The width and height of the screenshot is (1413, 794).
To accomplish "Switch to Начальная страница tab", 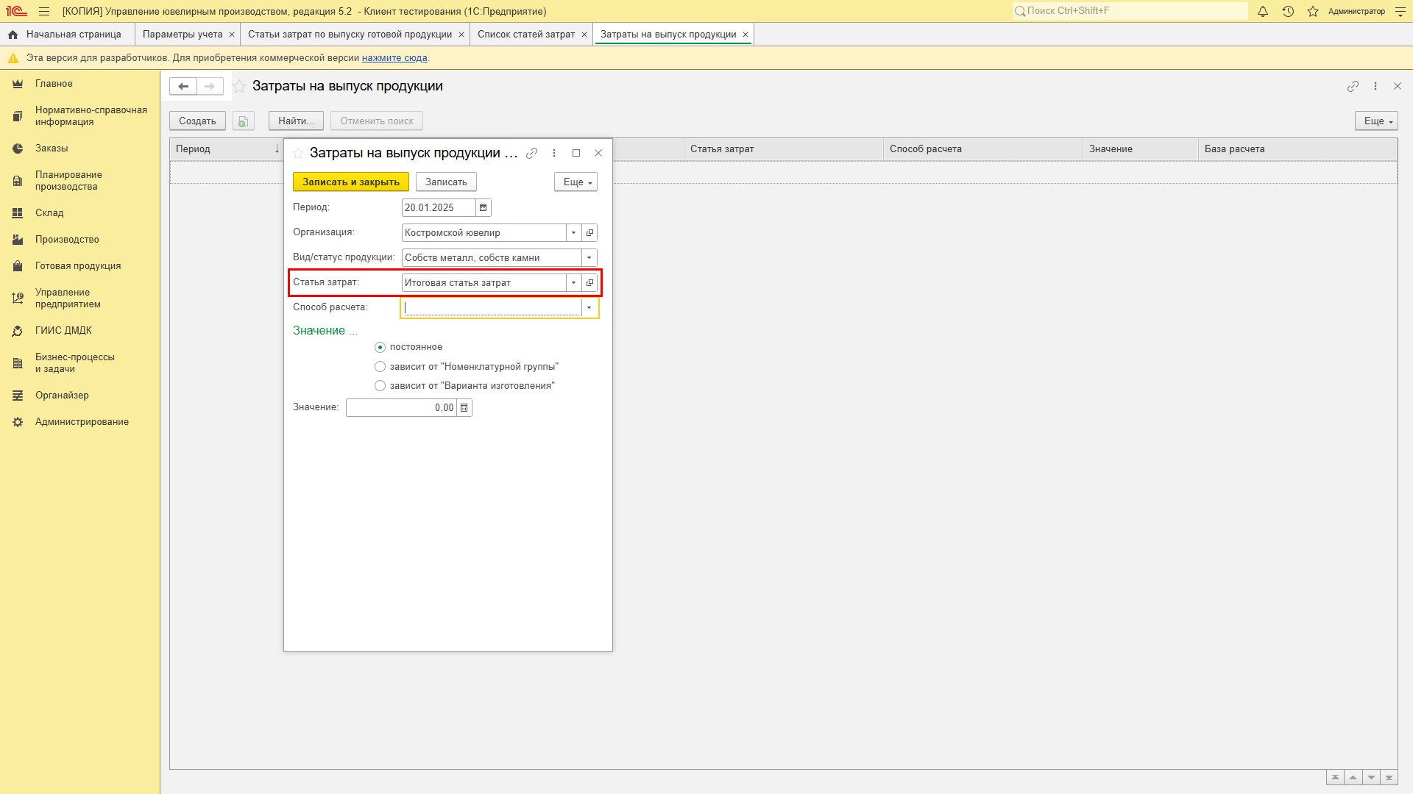I will tap(66, 35).
